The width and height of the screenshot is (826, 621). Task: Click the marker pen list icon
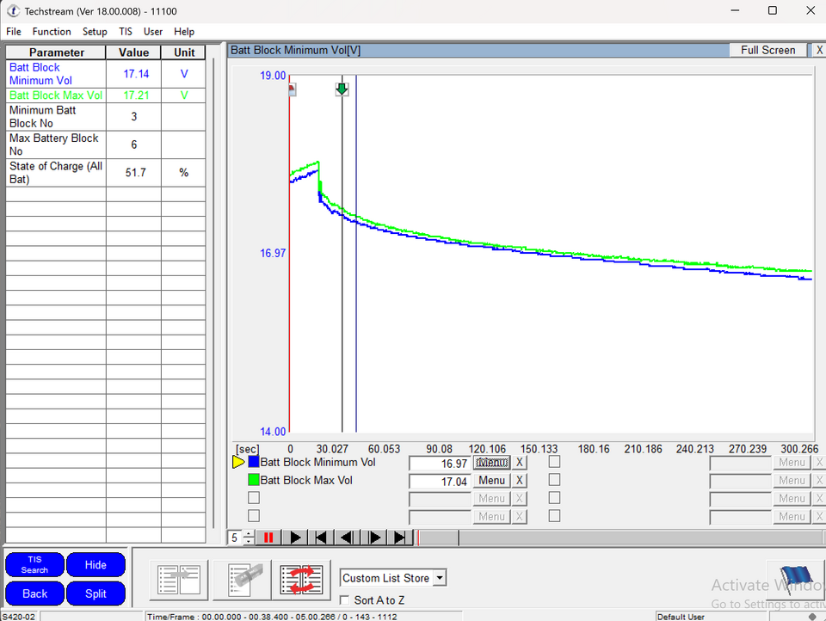(x=243, y=580)
